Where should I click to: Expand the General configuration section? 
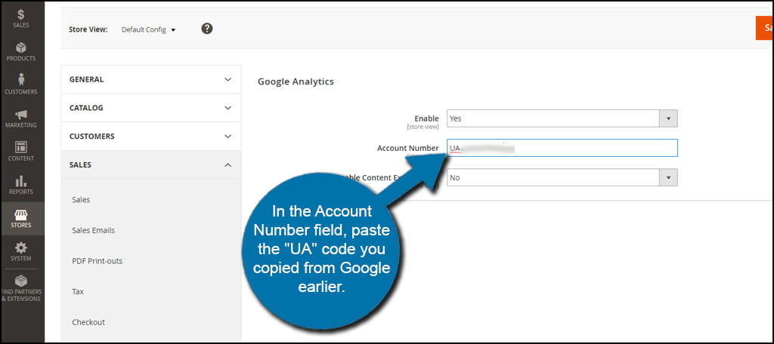tap(151, 79)
